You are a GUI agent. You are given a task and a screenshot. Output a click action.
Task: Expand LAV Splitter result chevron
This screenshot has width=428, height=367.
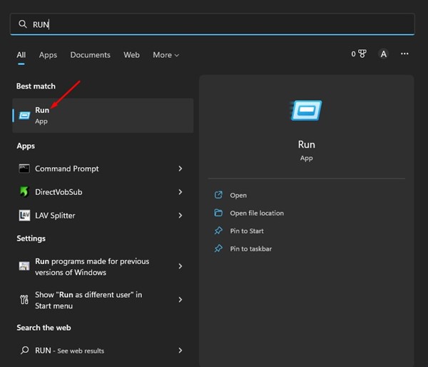click(180, 215)
